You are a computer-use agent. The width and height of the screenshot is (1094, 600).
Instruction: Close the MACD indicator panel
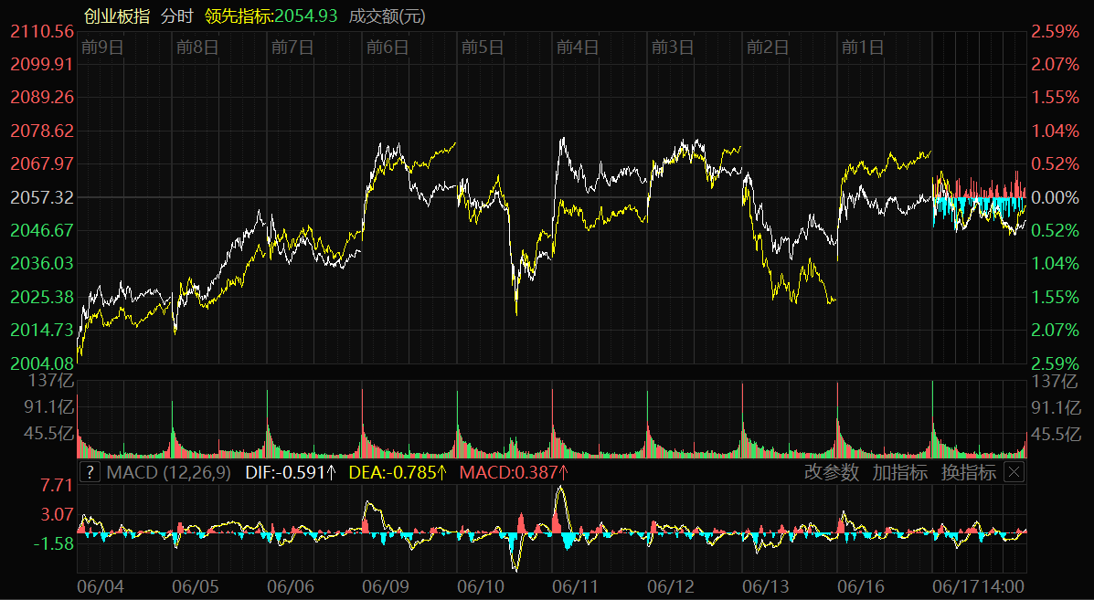[1014, 472]
